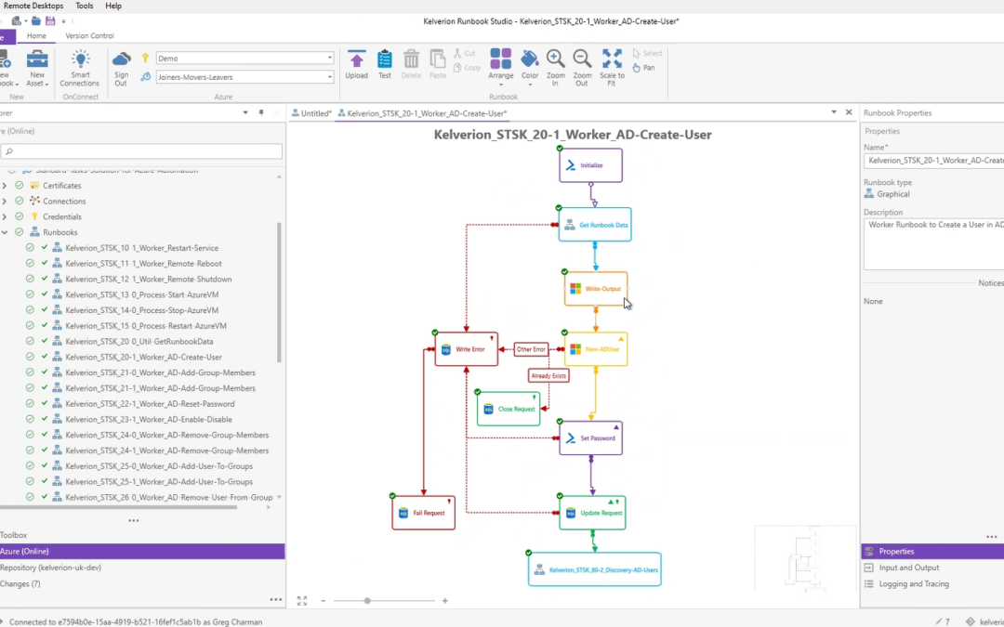This screenshot has height=627, width=1004.
Task: Select the Fail Request node
Action: pos(423,513)
